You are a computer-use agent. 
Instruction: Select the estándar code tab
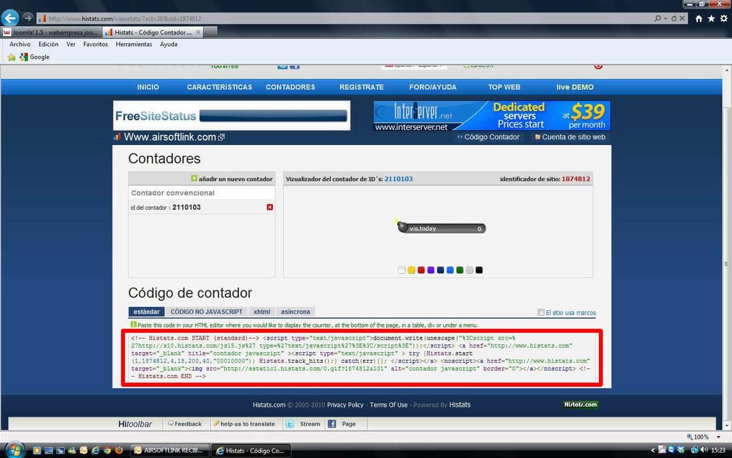click(146, 312)
